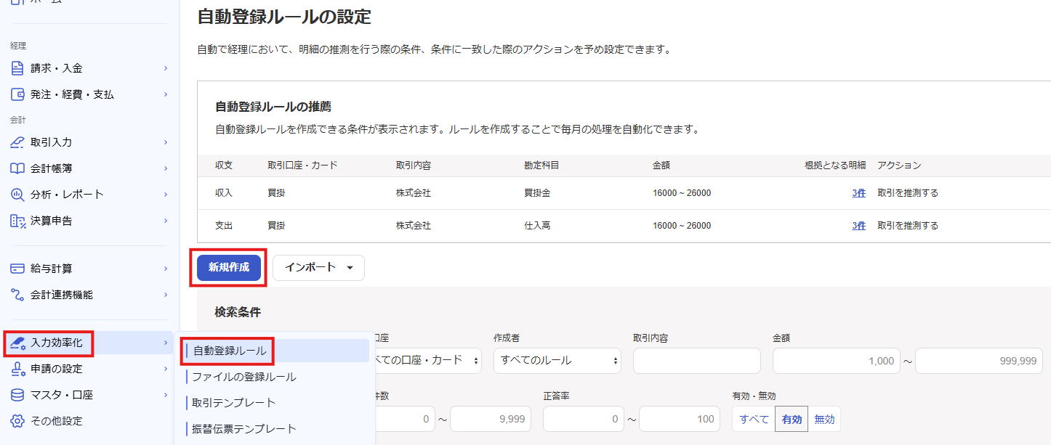Select the すべて status filter option
This screenshot has width=1051, height=445.
[754, 419]
